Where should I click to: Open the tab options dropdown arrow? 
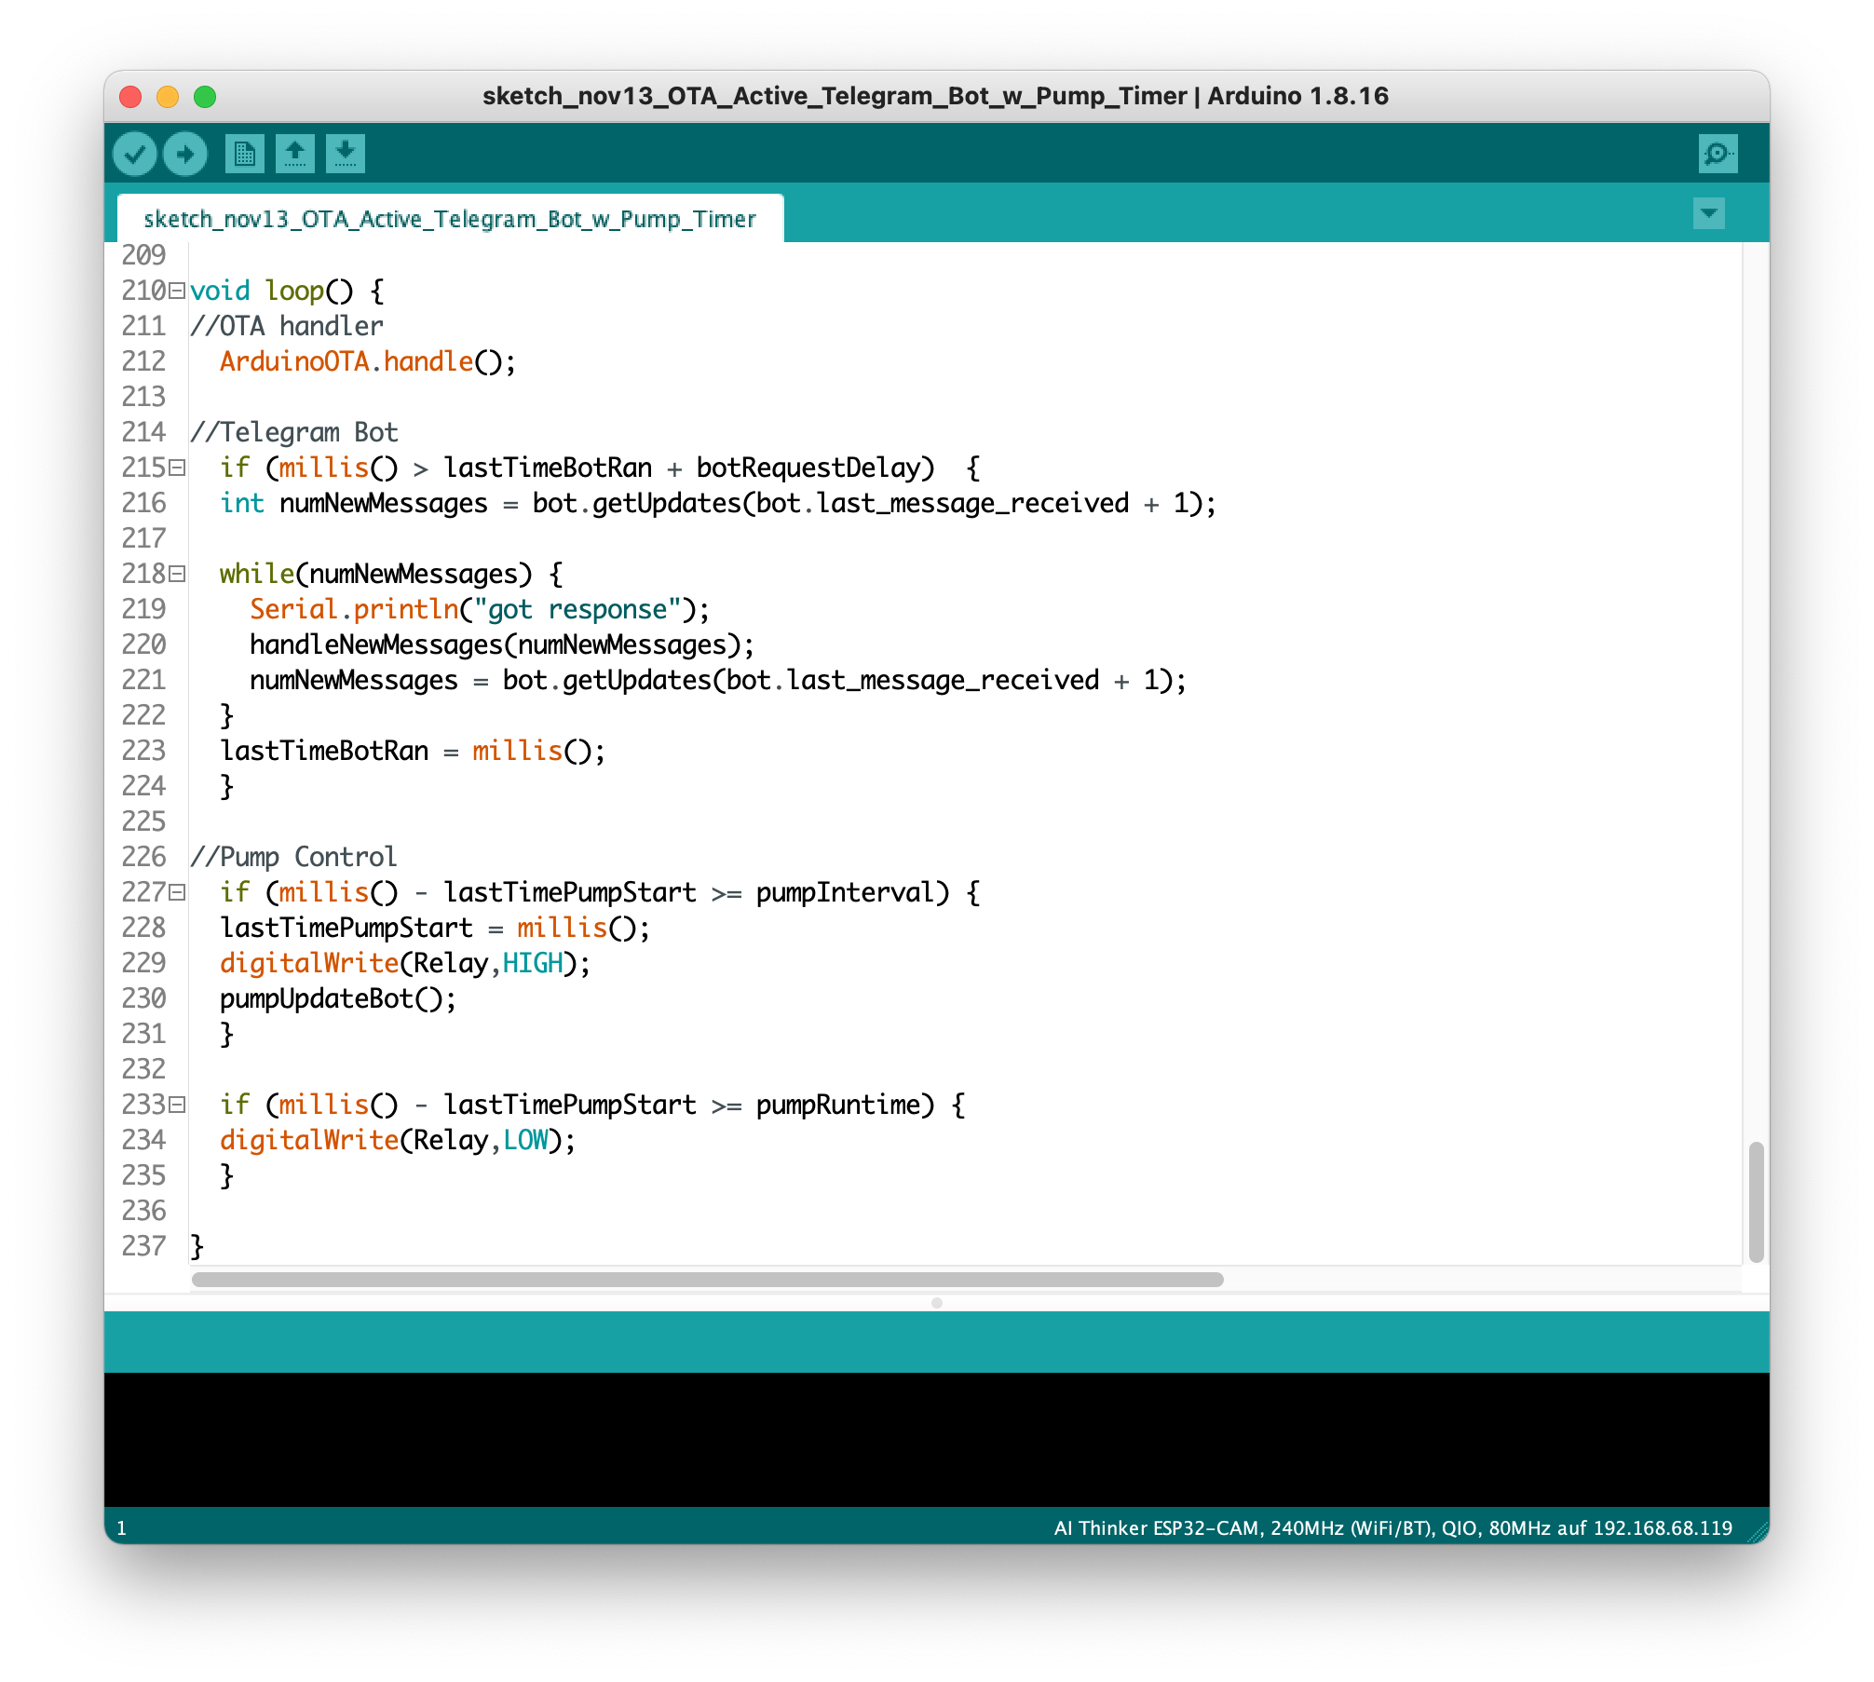pos(1708,213)
